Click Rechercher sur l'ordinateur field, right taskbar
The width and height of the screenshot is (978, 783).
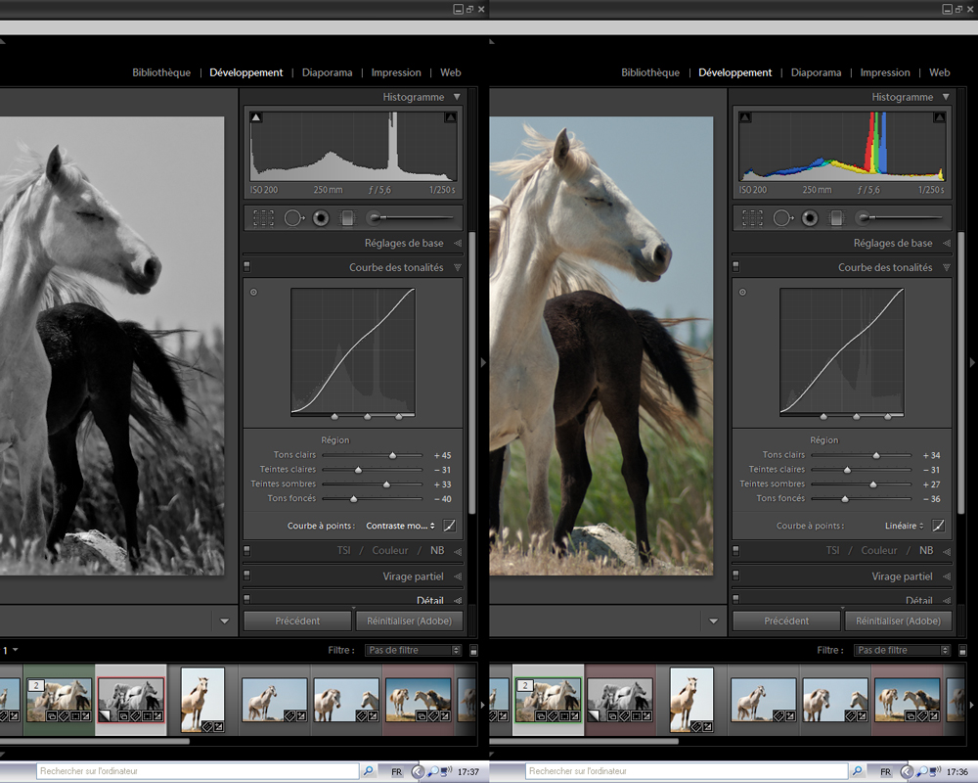coord(687,771)
